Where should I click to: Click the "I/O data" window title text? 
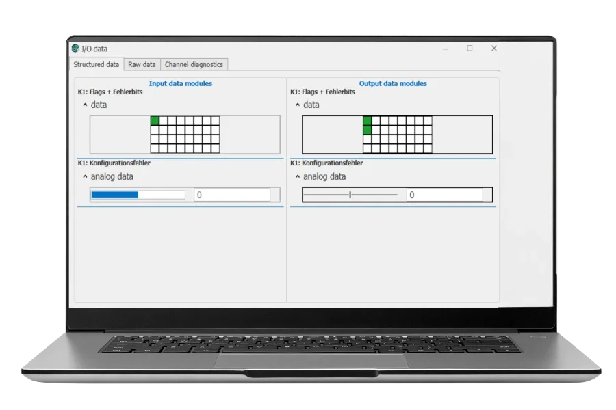94,49
